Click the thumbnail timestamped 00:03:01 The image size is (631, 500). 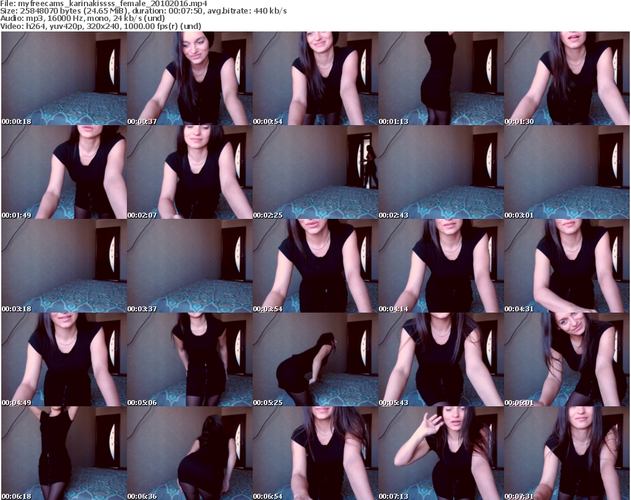(x=567, y=172)
